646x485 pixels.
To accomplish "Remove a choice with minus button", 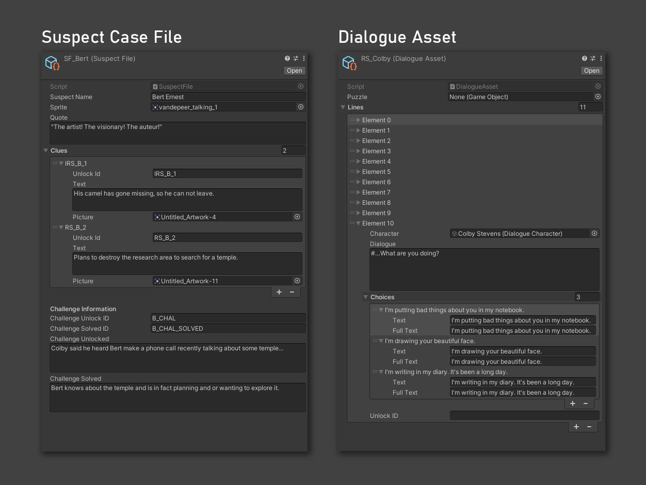I will tap(586, 403).
